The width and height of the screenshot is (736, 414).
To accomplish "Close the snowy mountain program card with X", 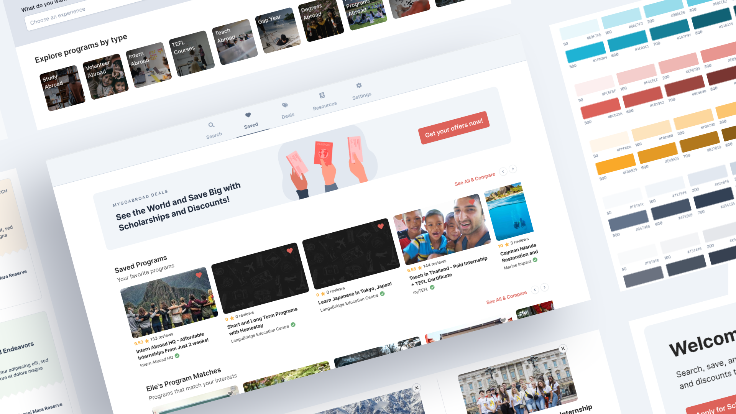I will [417, 388].
